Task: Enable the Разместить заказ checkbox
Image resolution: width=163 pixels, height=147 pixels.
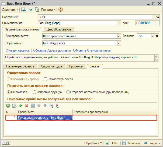Action: (45, 79)
